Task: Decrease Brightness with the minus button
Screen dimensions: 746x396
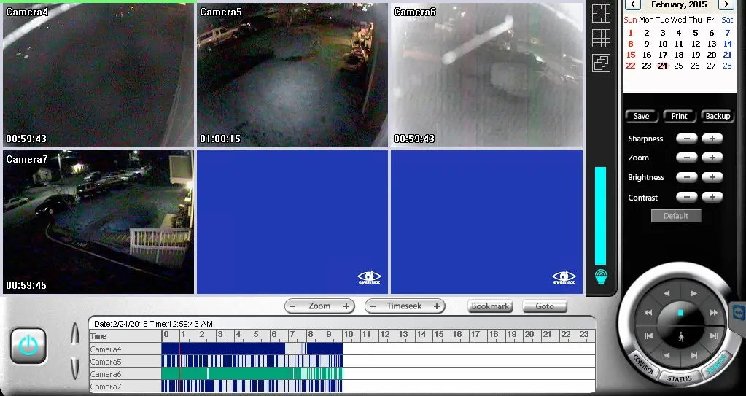Action: (x=686, y=177)
